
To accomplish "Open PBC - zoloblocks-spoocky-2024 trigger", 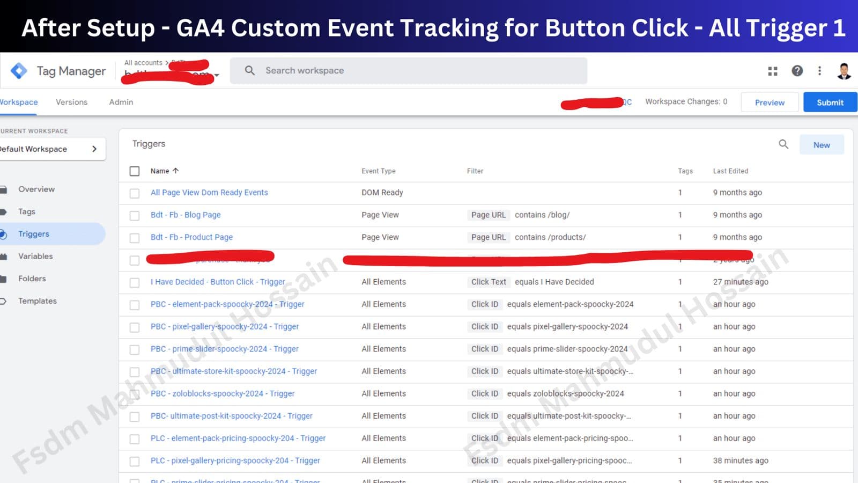I will pyautogui.click(x=223, y=393).
